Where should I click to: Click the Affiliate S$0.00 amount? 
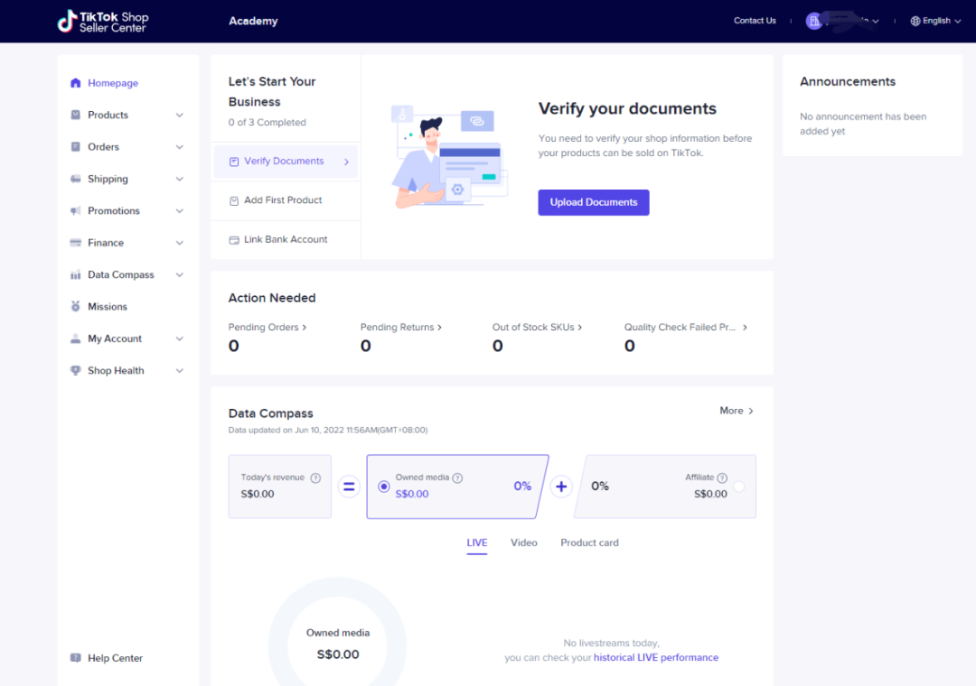tap(710, 495)
